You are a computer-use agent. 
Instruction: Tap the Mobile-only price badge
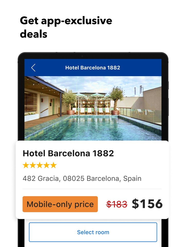(60, 204)
